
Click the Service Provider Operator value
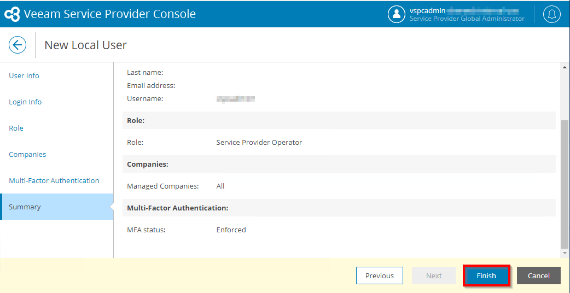(259, 142)
